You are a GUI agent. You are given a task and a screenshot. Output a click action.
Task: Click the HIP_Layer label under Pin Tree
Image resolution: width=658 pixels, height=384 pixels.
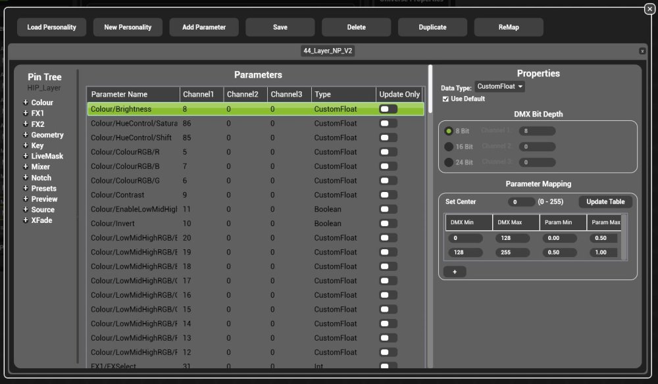pyautogui.click(x=44, y=88)
